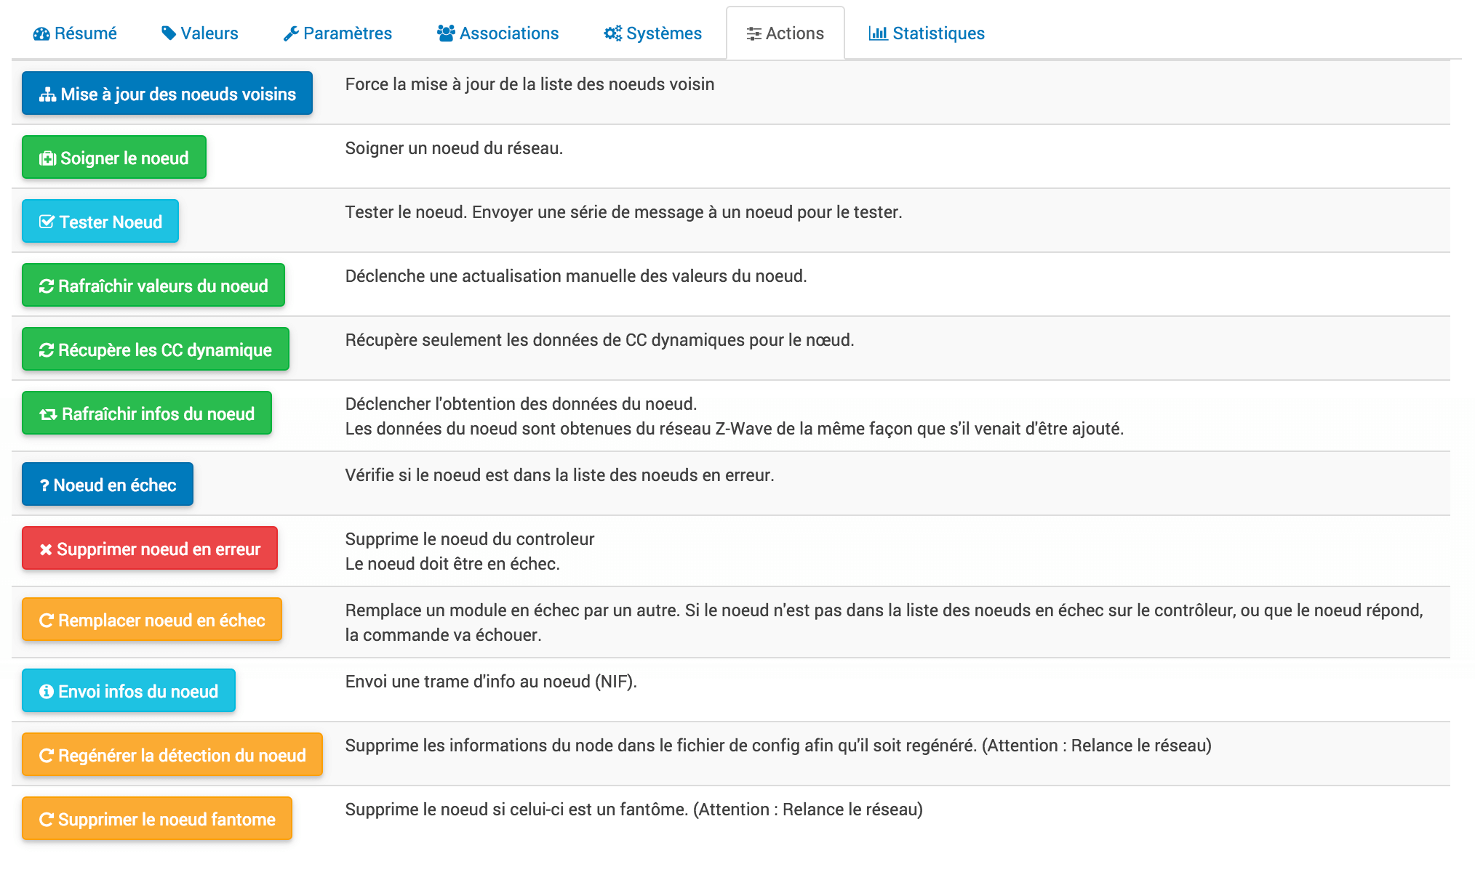Click the sliders icon beside Actions

pos(754,33)
